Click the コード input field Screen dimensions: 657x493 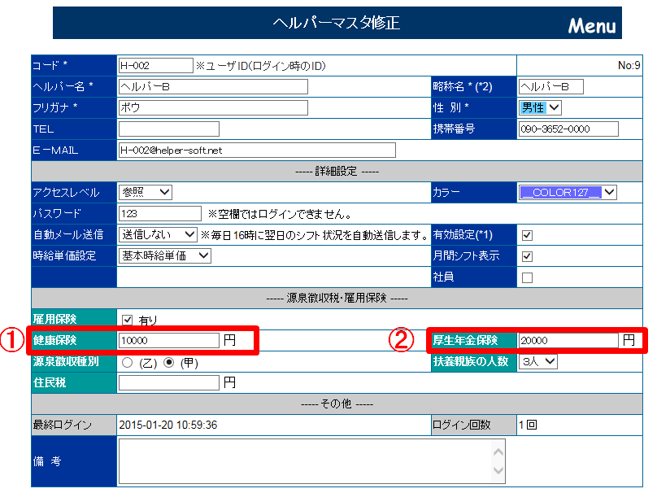(155, 65)
